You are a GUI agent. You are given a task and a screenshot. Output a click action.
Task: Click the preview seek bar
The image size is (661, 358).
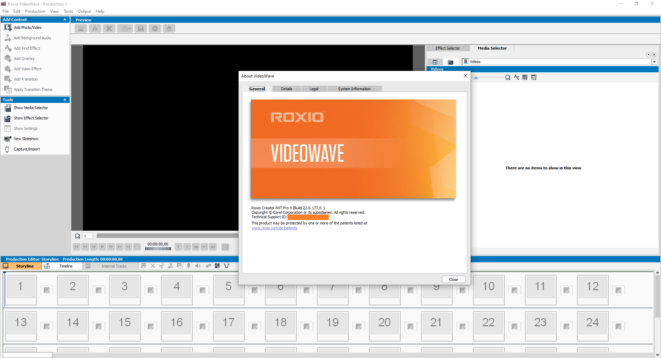[x=167, y=236]
